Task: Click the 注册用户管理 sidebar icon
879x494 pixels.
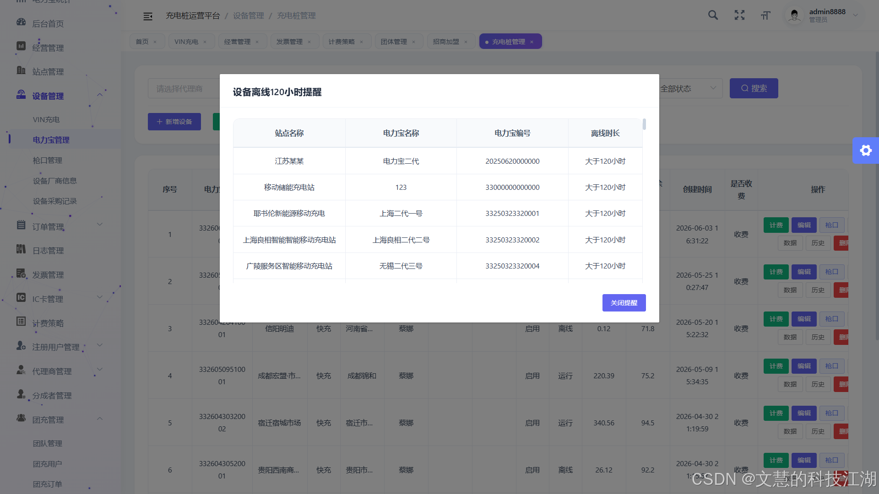Action: tap(21, 346)
